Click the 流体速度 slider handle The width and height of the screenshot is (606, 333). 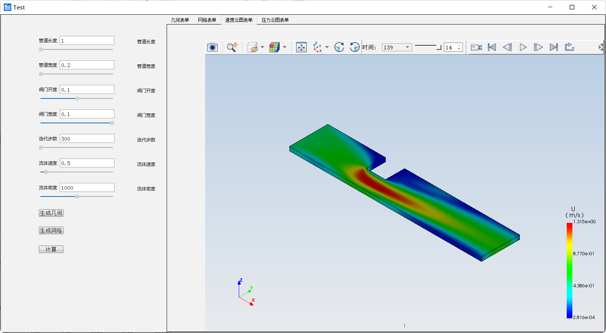(x=46, y=172)
